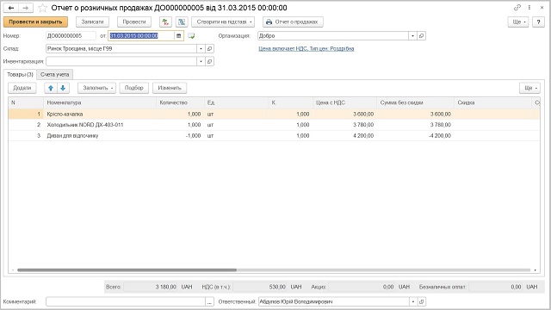Image resolution: width=551 pixels, height=310 pixels.
Task: Select the Товары (3) tab
Action: click(x=20, y=75)
